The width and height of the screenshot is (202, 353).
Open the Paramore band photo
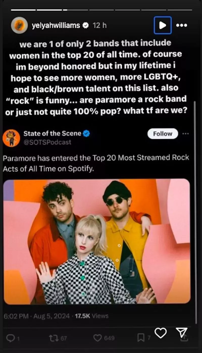click(97, 241)
